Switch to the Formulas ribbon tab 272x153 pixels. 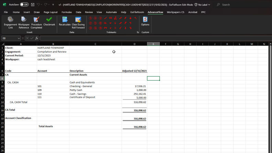67,12
